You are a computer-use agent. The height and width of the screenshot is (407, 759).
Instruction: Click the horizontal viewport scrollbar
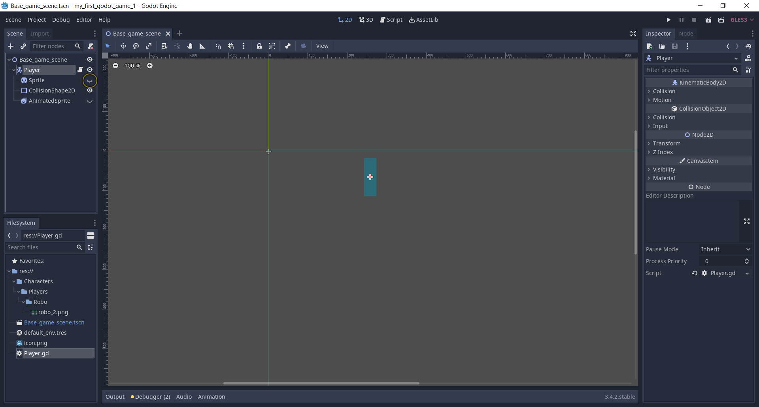[x=321, y=383]
